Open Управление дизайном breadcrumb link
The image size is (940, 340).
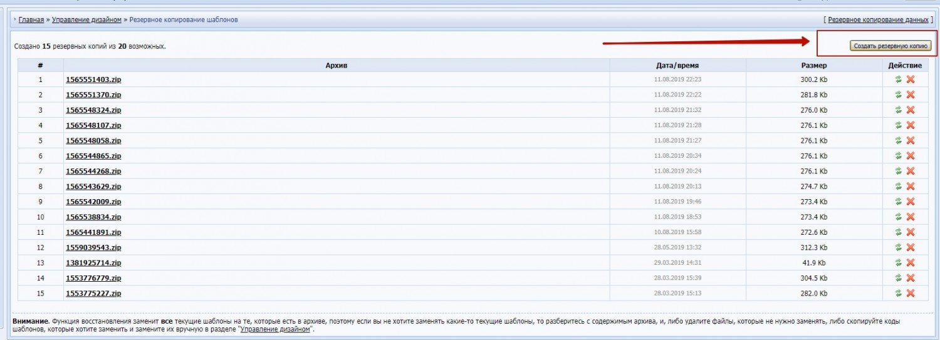tap(86, 20)
